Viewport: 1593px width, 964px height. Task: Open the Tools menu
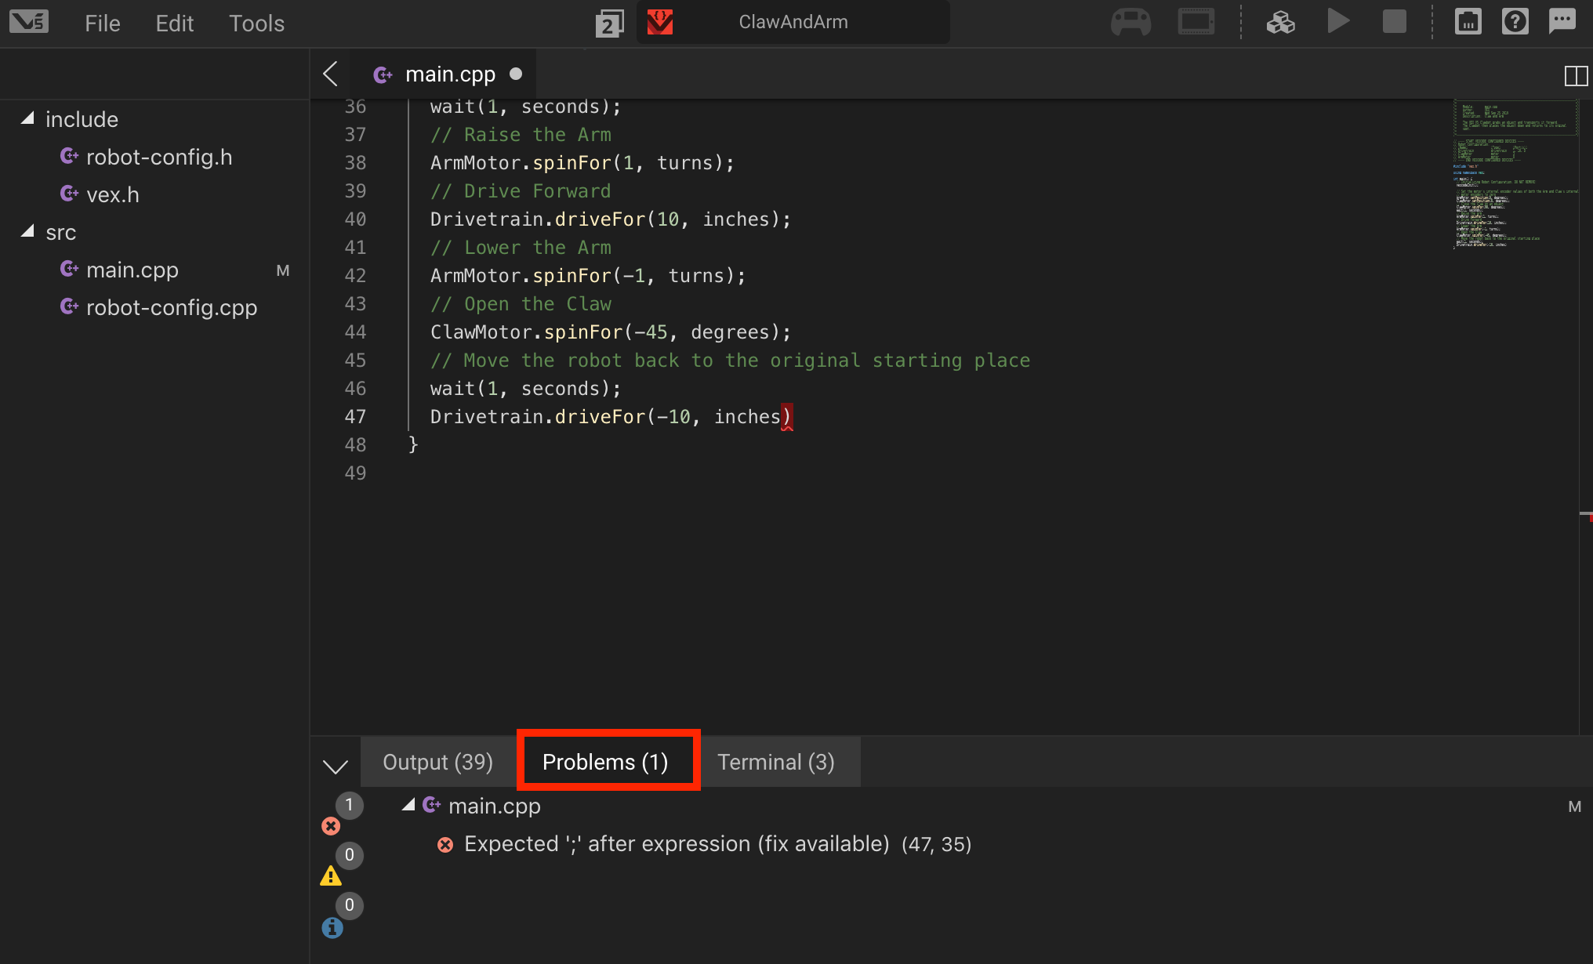(x=256, y=23)
